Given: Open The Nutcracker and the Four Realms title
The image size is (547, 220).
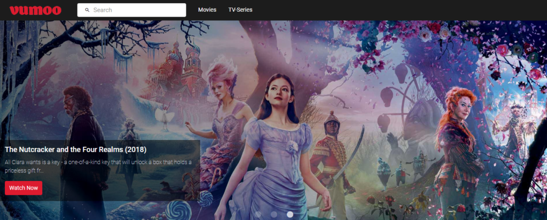Looking at the screenshot, I should tap(76, 149).
